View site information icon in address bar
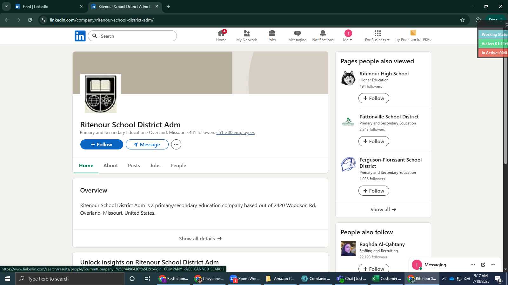Screen dimensions: 508x285 pos(43,20)
